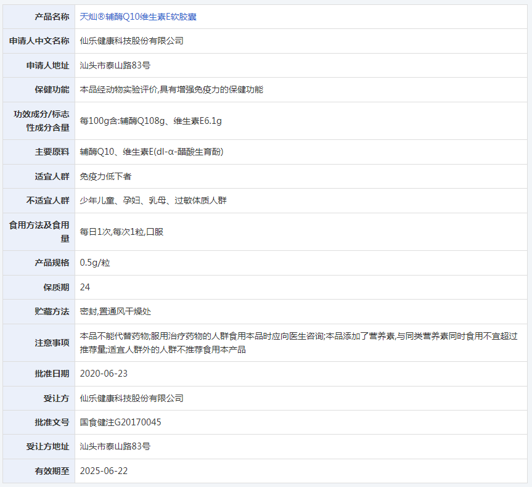Viewport: 532px width, 487px height.
Task: Click the 注意事项 label
Action: pyautogui.click(x=52, y=343)
